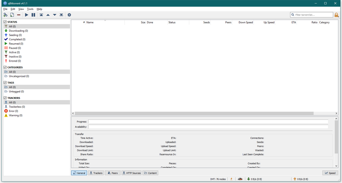
Task: Select the Inactive (0) status filter
Action: 37,56
